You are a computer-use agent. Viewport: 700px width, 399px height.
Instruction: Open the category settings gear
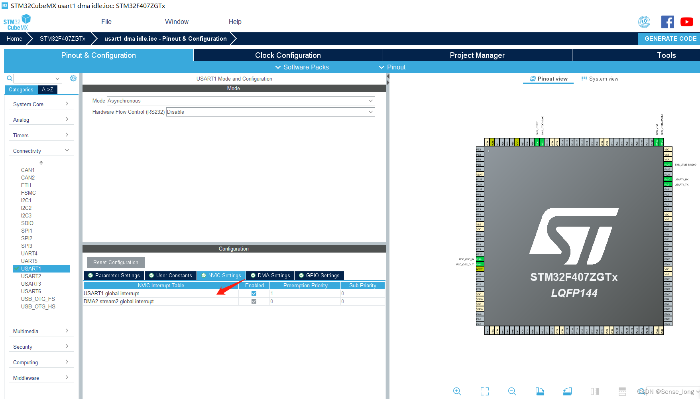pyautogui.click(x=73, y=78)
